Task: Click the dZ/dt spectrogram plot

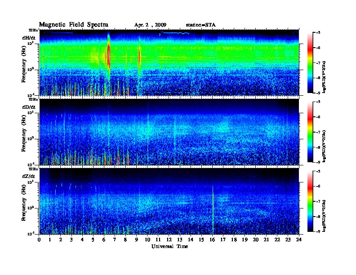Action: [x=169, y=201]
